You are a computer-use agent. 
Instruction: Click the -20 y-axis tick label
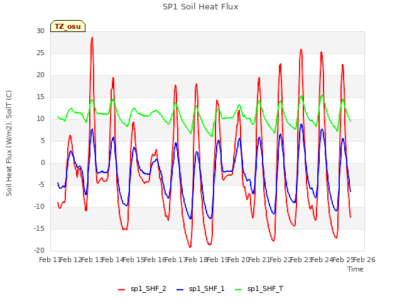(39, 251)
